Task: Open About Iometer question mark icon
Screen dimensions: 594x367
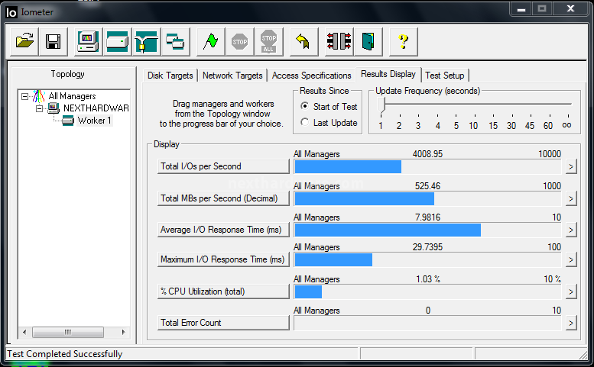Action: click(404, 41)
